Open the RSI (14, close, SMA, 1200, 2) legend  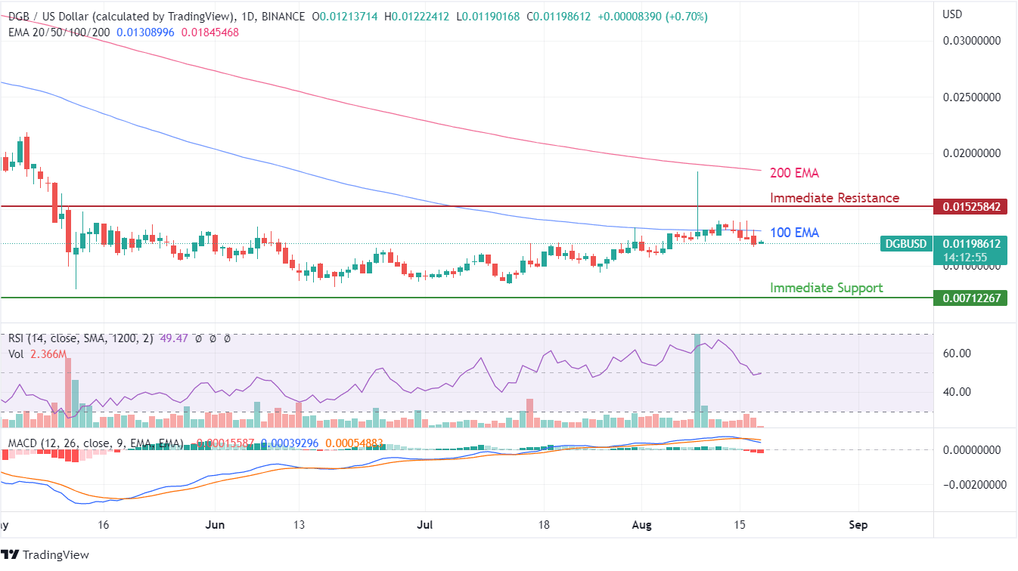point(81,339)
